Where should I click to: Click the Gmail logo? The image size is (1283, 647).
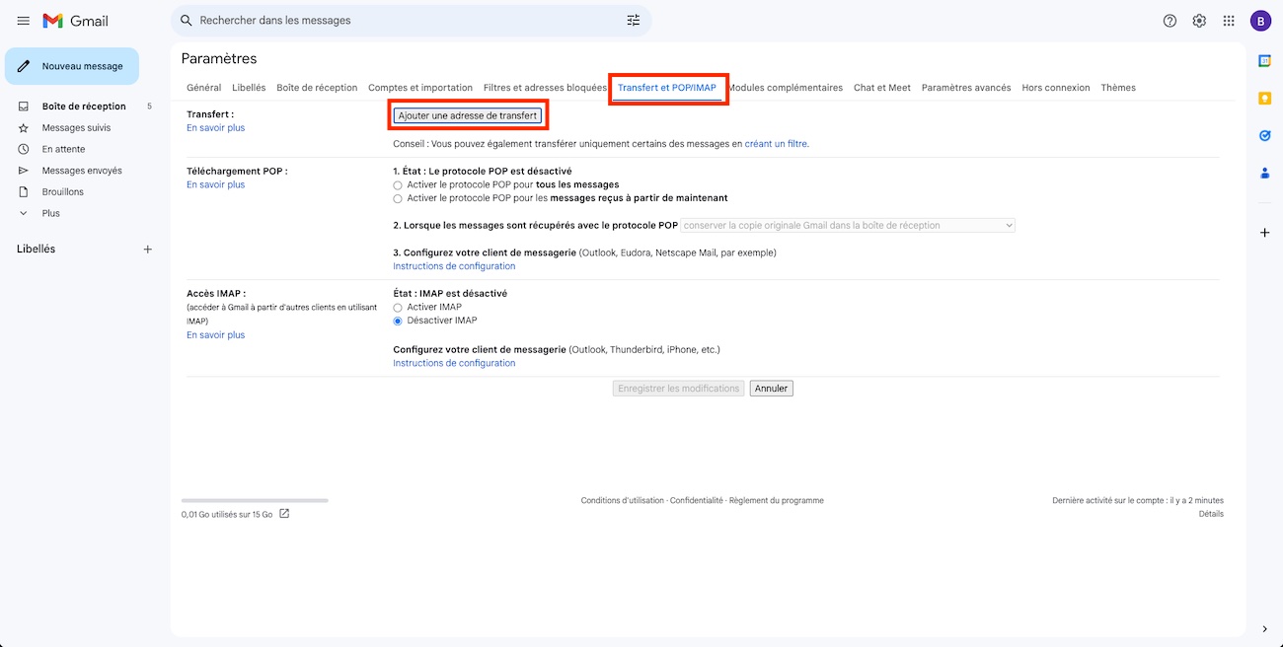(75, 21)
